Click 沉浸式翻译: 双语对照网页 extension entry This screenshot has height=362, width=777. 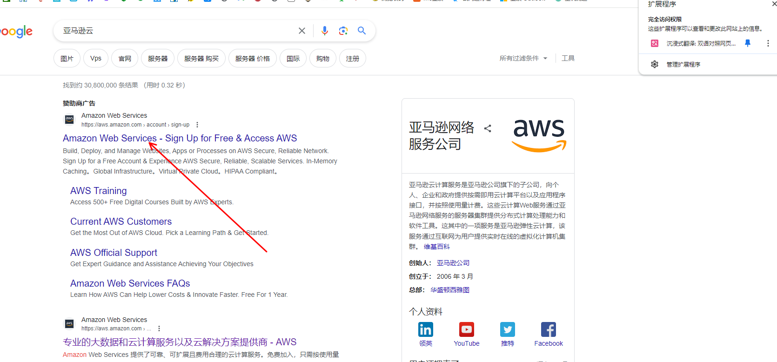[701, 43]
